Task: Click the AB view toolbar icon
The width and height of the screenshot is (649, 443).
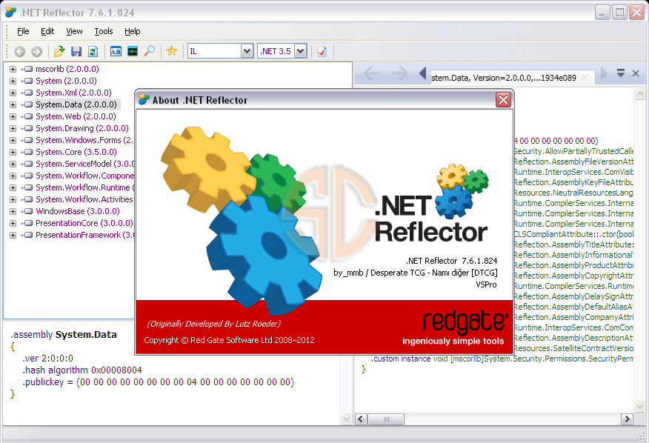Action: tap(116, 51)
